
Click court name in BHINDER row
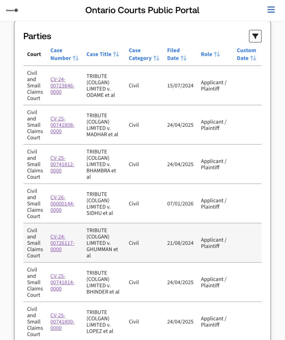pyautogui.click(x=35, y=283)
